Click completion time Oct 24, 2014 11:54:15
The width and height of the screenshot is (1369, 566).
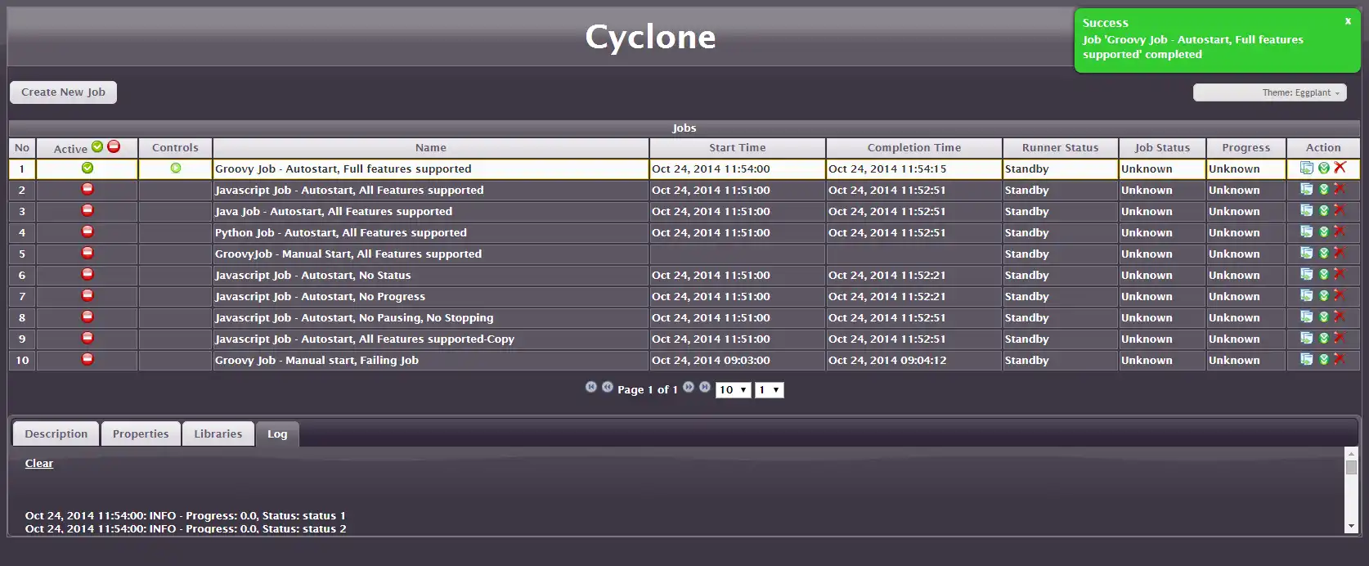887,168
